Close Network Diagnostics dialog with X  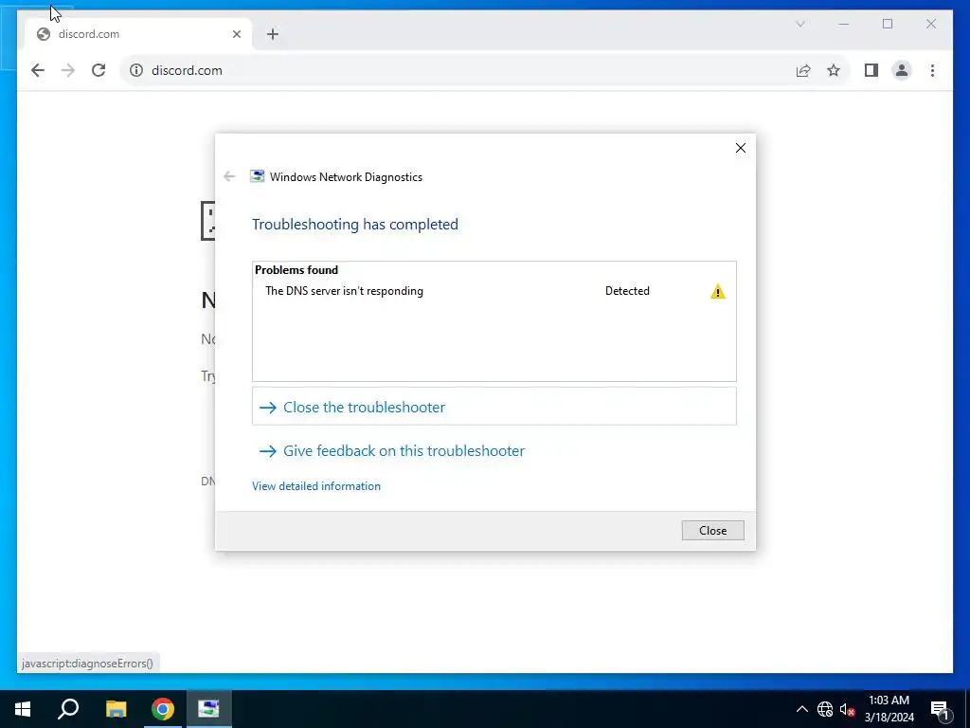tap(741, 148)
